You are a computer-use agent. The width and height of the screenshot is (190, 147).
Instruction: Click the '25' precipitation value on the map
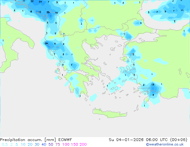point(48,12)
